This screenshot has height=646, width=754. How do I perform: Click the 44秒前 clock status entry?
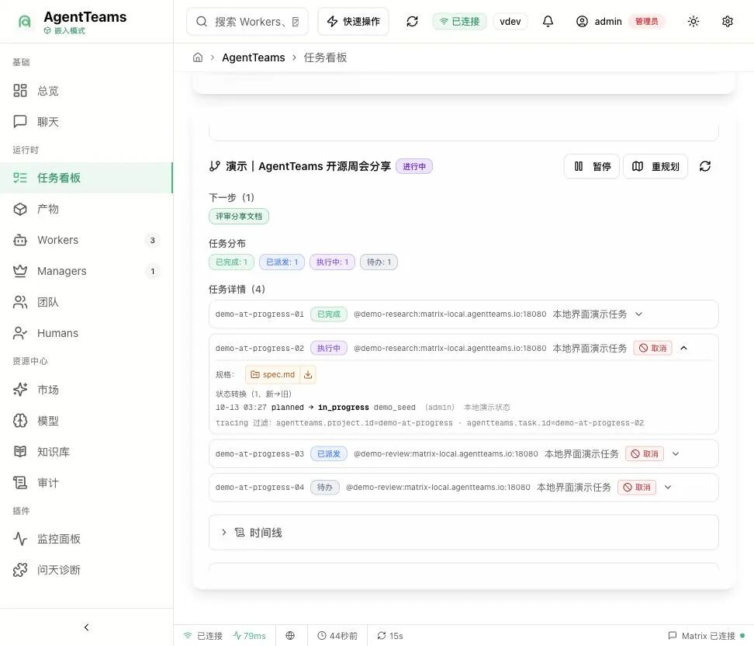tap(337, 636)
